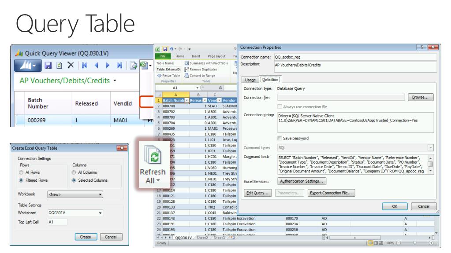This screenshot has height=253, width=451.
Task: Toggle Save password checkbox
Action: tap(280, 138)
